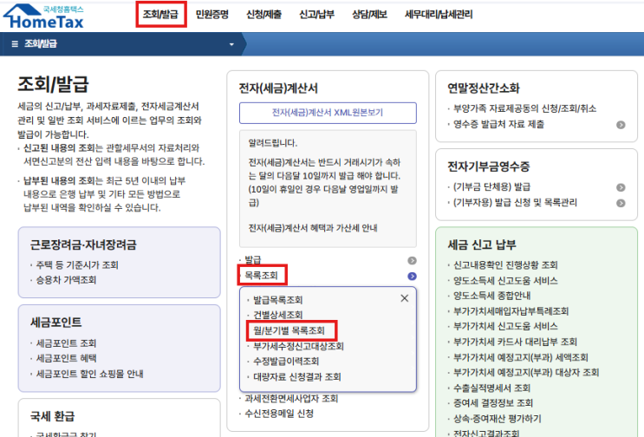This screenshot has width=644, height=437.
Task: Open 부가세수정신고대상조회
Action: [x=298, y=346]
